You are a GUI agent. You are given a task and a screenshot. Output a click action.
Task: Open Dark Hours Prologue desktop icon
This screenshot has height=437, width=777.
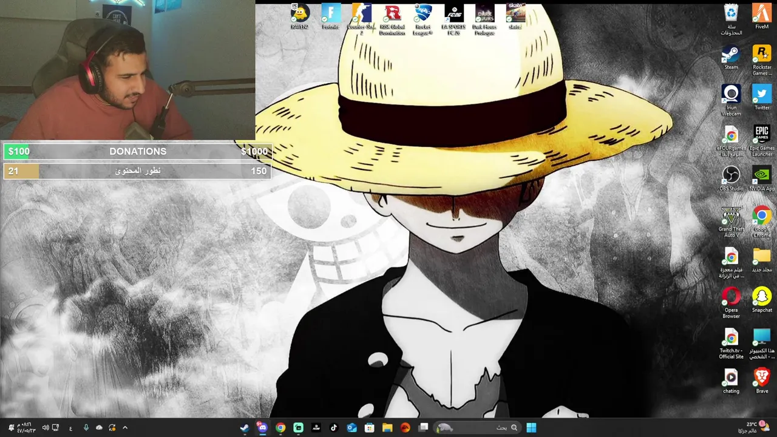click(484, 19)
